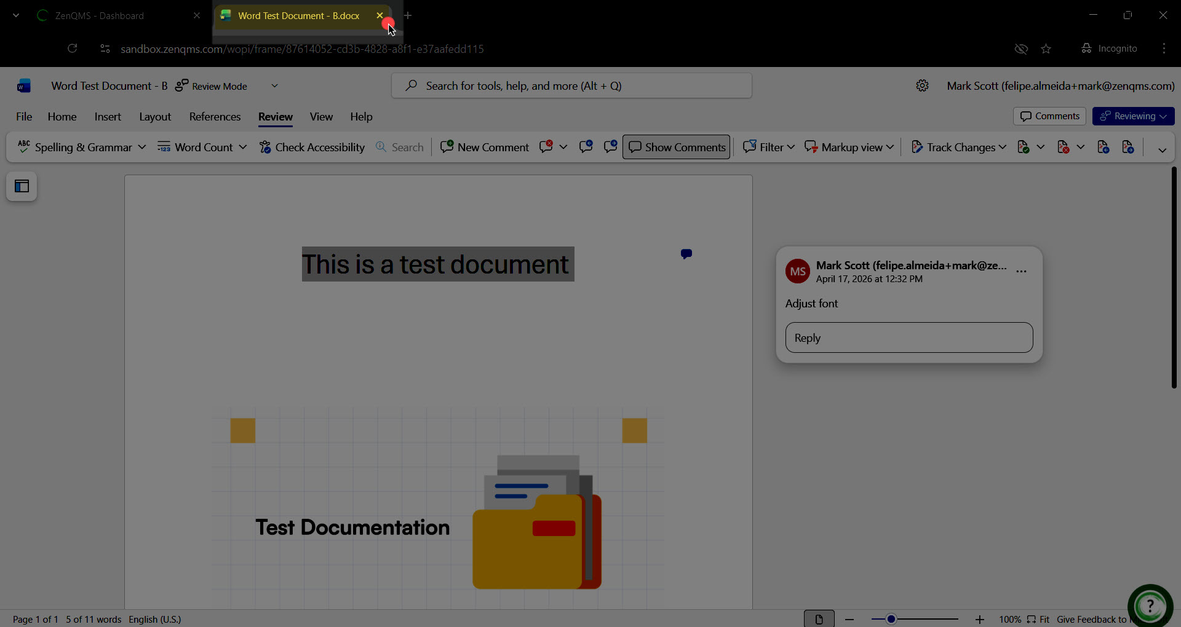Click the Reject change icon
Image resolution: width=1181 pixels, height=627 pixels.
pyautogui.click(x=1063, y=147)
